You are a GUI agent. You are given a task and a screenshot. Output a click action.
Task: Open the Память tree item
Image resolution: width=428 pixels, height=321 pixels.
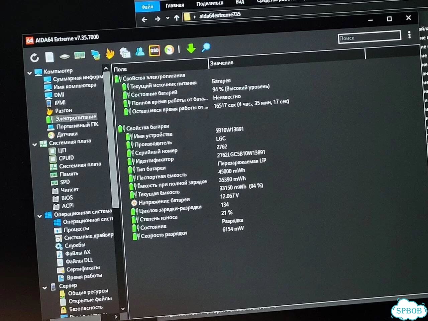[x=64, y=174]
